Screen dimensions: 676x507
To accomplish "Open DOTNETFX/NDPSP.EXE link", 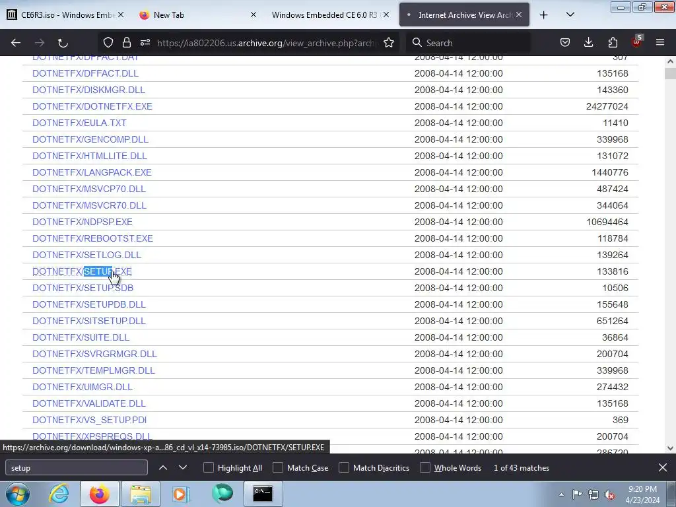I will coord(83,222).
